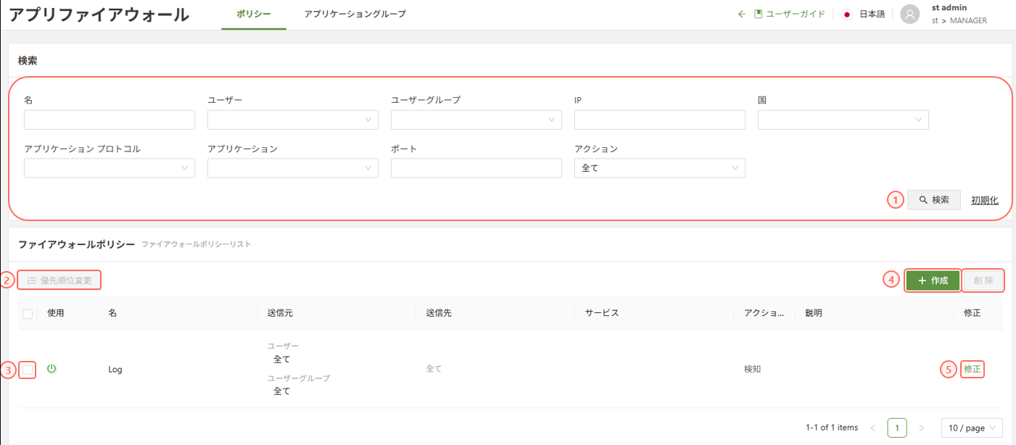1016x445 pixels.
Task: Click the Japanese flag language icon
Action: click(846, 14)
